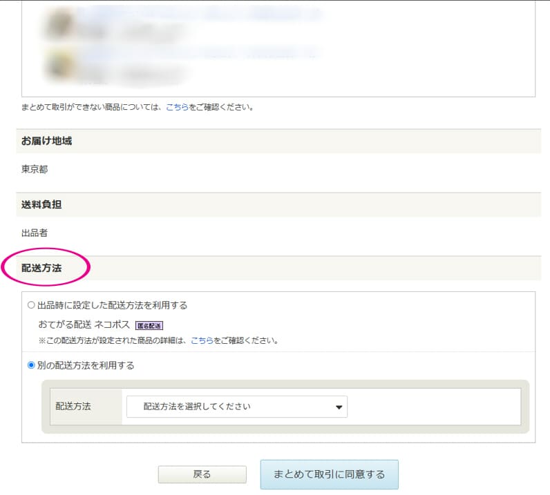Click the 出品者 shipping payer text
Viewport: 550px width, 495px height.
(x=35, y=233)
